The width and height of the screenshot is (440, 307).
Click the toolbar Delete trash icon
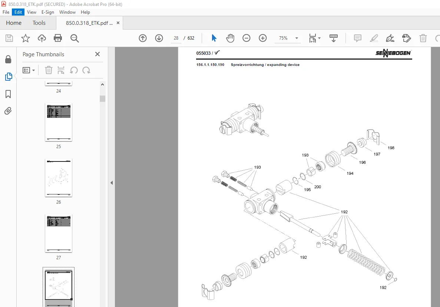423,38
